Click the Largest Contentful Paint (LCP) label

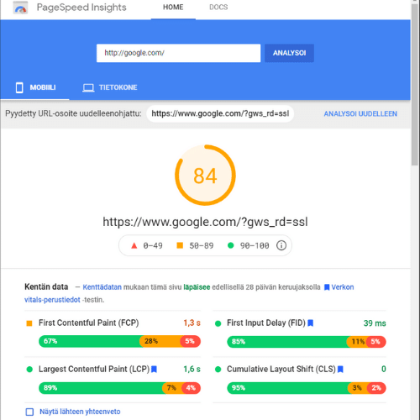coord(94,370)
